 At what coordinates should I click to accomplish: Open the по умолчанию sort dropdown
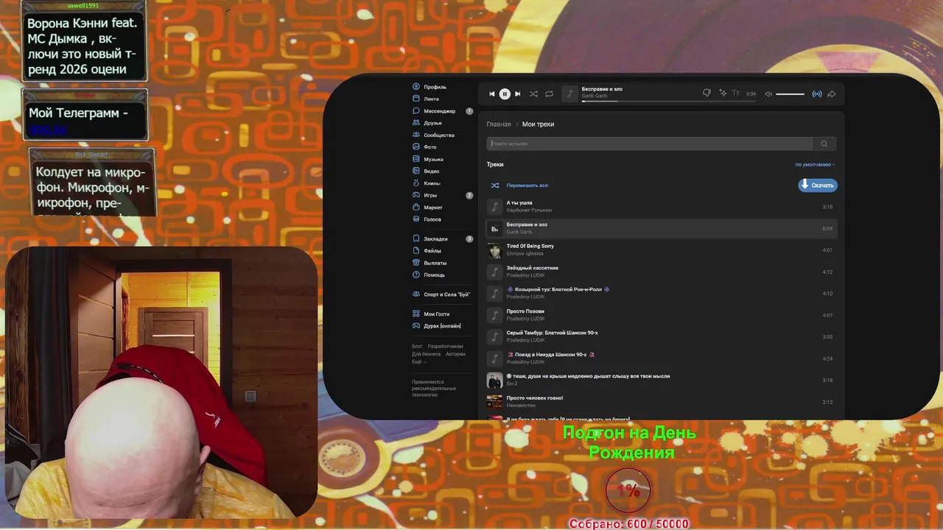pos(815,165)
